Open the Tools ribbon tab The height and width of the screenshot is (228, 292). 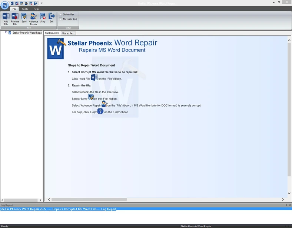(25, 9)
